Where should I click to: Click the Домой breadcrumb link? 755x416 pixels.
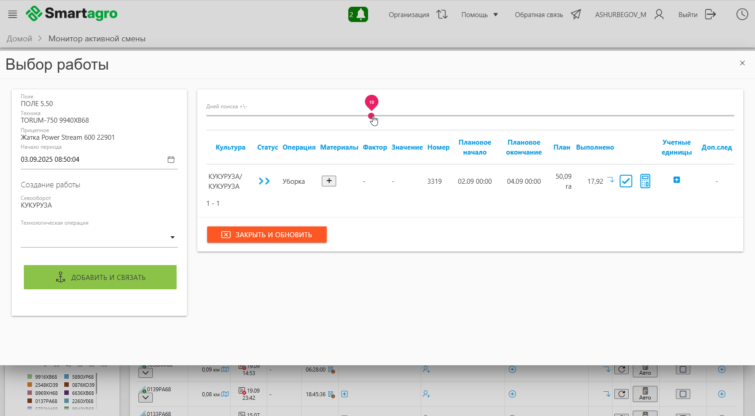coord(19,39)
